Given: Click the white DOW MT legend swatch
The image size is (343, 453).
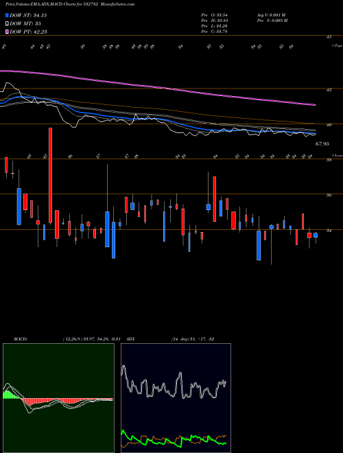Looking at the screenshot, I should click(x=8, y=24).
